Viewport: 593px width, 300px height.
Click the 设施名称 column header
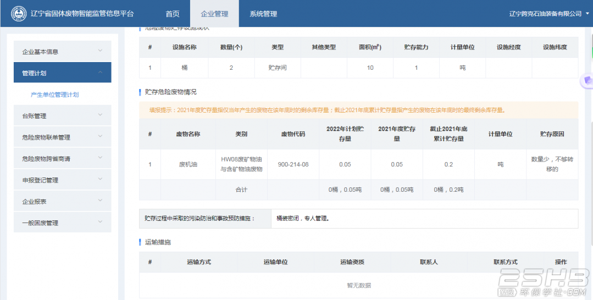pos(185,47)
